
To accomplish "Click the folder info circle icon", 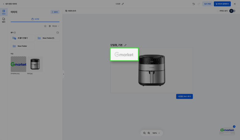I will [x=15, y=33].
